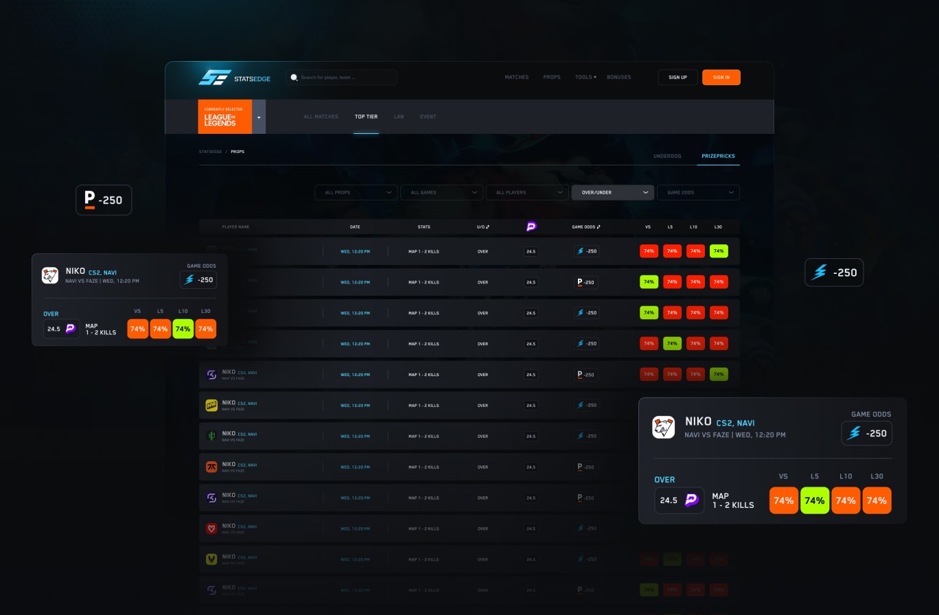Click the purple PrizePicks icon in the column header
Screen dimensions: 939x615
[531, 227]
